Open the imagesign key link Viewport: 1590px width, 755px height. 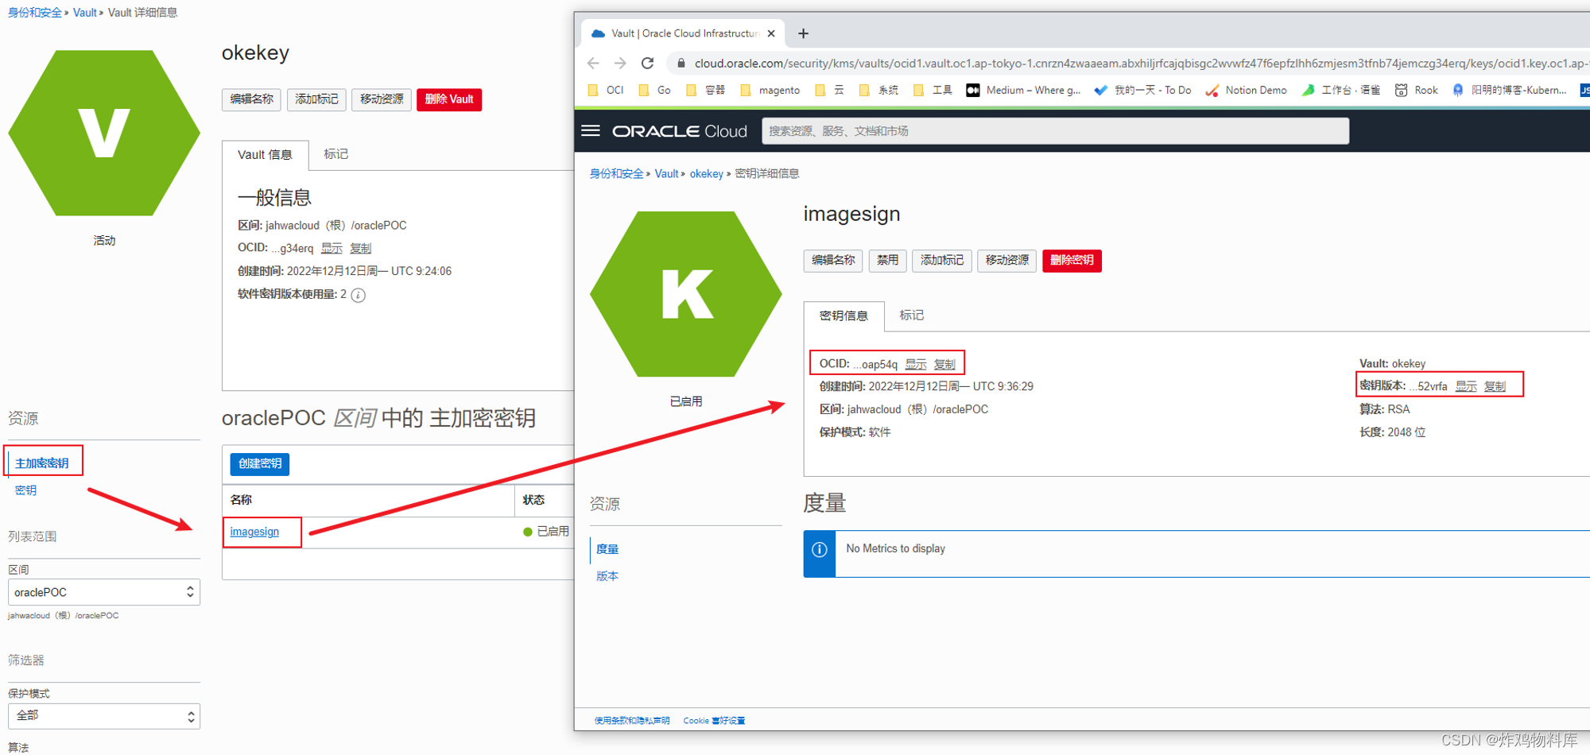254,532
